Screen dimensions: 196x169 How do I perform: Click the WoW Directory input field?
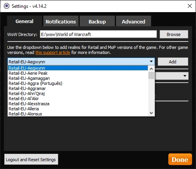98,34
